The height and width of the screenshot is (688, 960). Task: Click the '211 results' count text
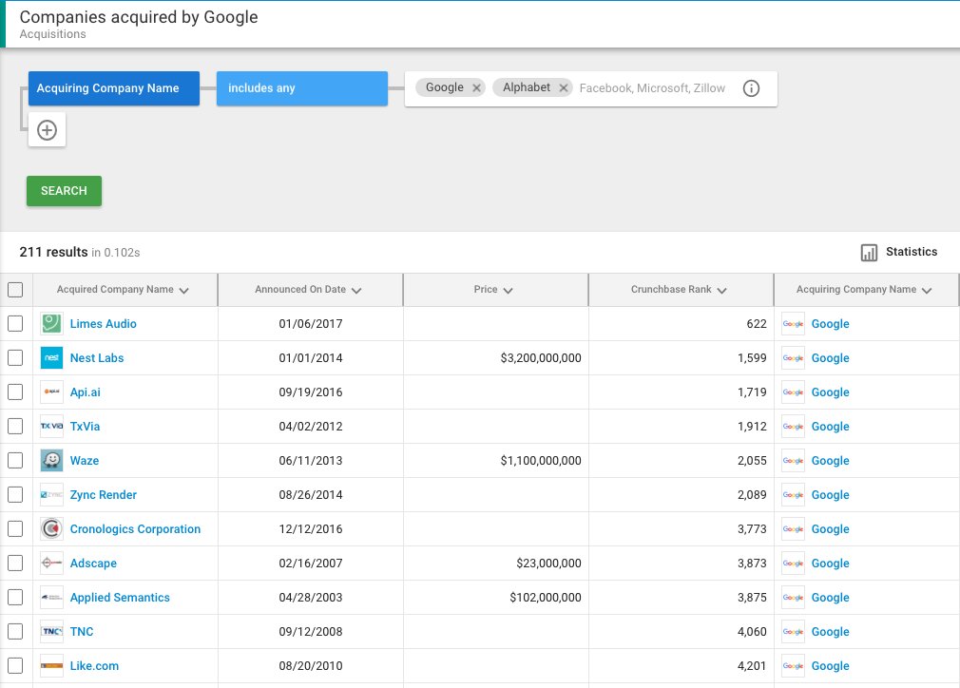click(54, 252)
